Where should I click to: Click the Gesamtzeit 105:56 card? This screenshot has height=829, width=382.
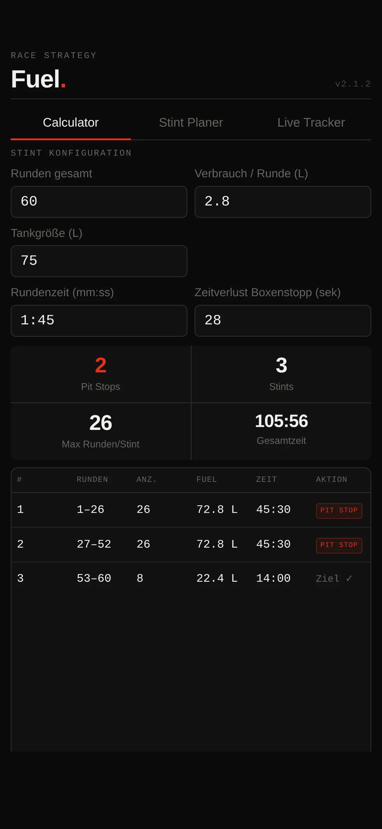coord(281,432)
